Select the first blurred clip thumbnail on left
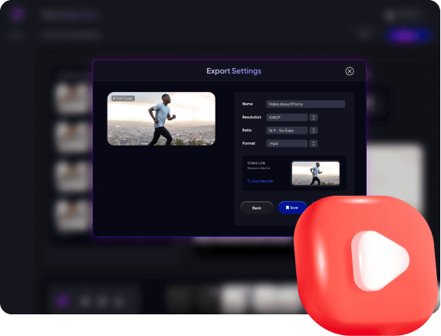 tap(73, 97)
